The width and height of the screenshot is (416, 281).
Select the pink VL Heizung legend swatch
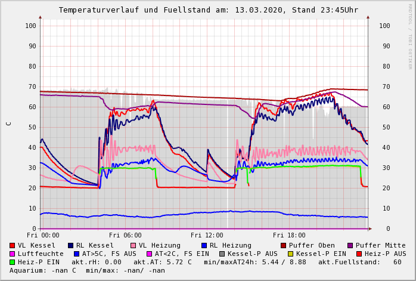[x=133, y=246]
